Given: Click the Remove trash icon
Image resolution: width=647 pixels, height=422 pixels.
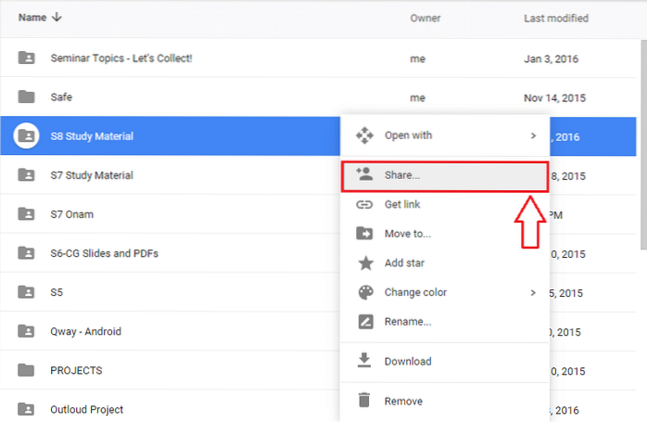Looking at the screenshot, I should [364, 401].
